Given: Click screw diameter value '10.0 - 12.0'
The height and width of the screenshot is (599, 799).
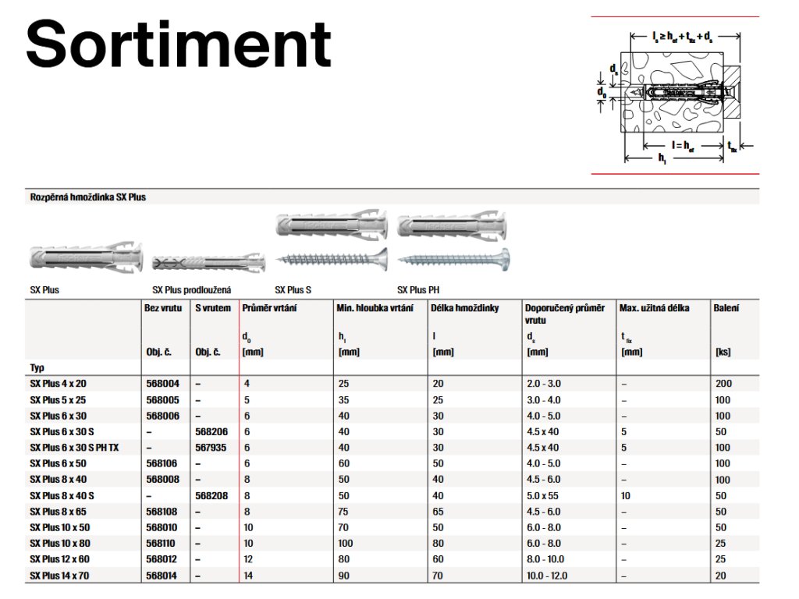Looking at the screenshot, I should click(547, 576).
